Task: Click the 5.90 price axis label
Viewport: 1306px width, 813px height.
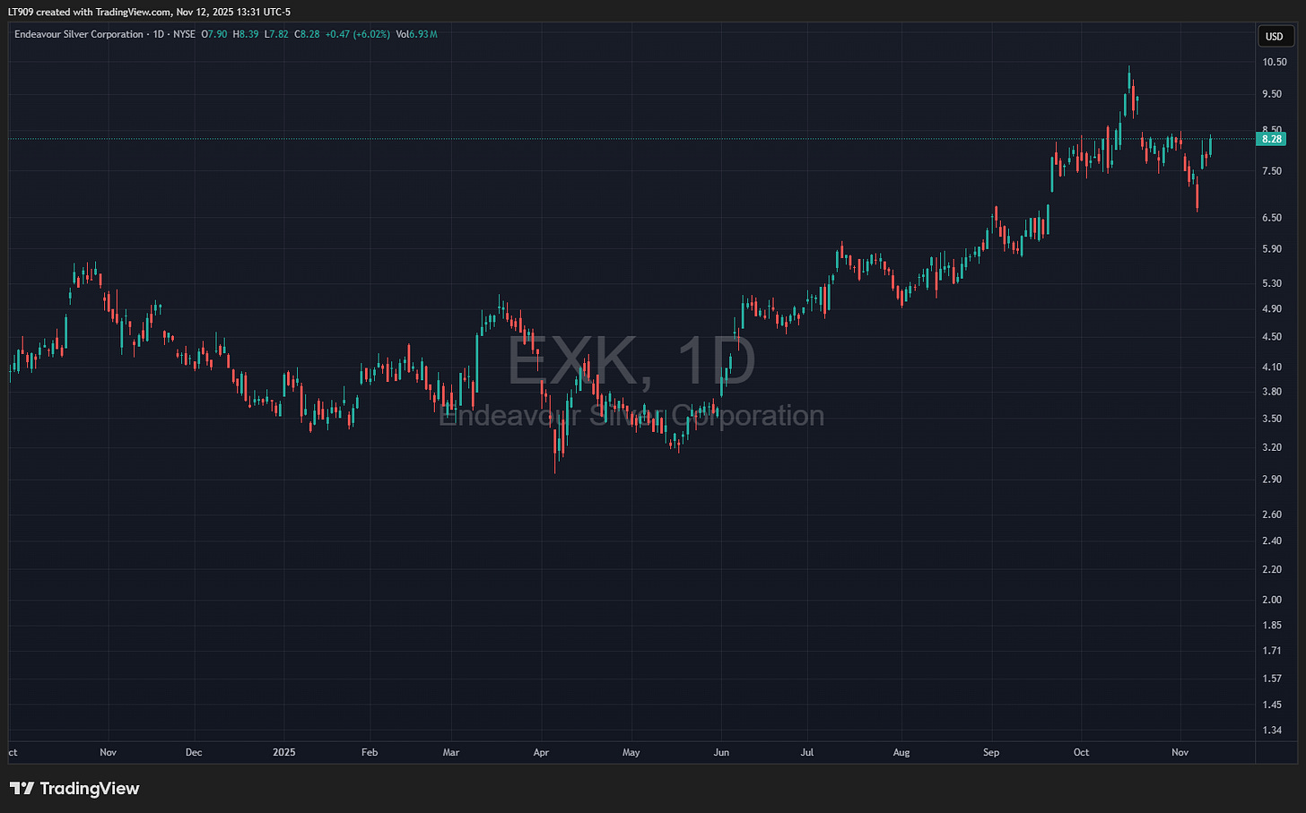Action: (1272, 249)
